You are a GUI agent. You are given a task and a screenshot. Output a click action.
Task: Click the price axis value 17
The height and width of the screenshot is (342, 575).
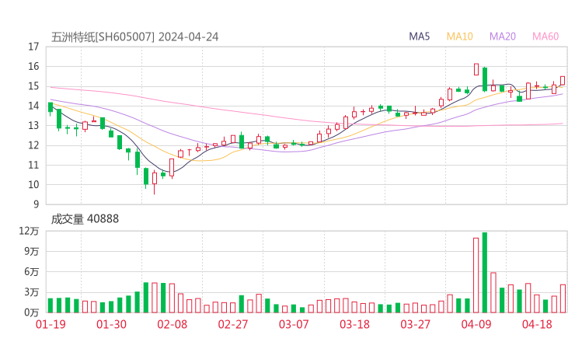click(x=33, y=47)
